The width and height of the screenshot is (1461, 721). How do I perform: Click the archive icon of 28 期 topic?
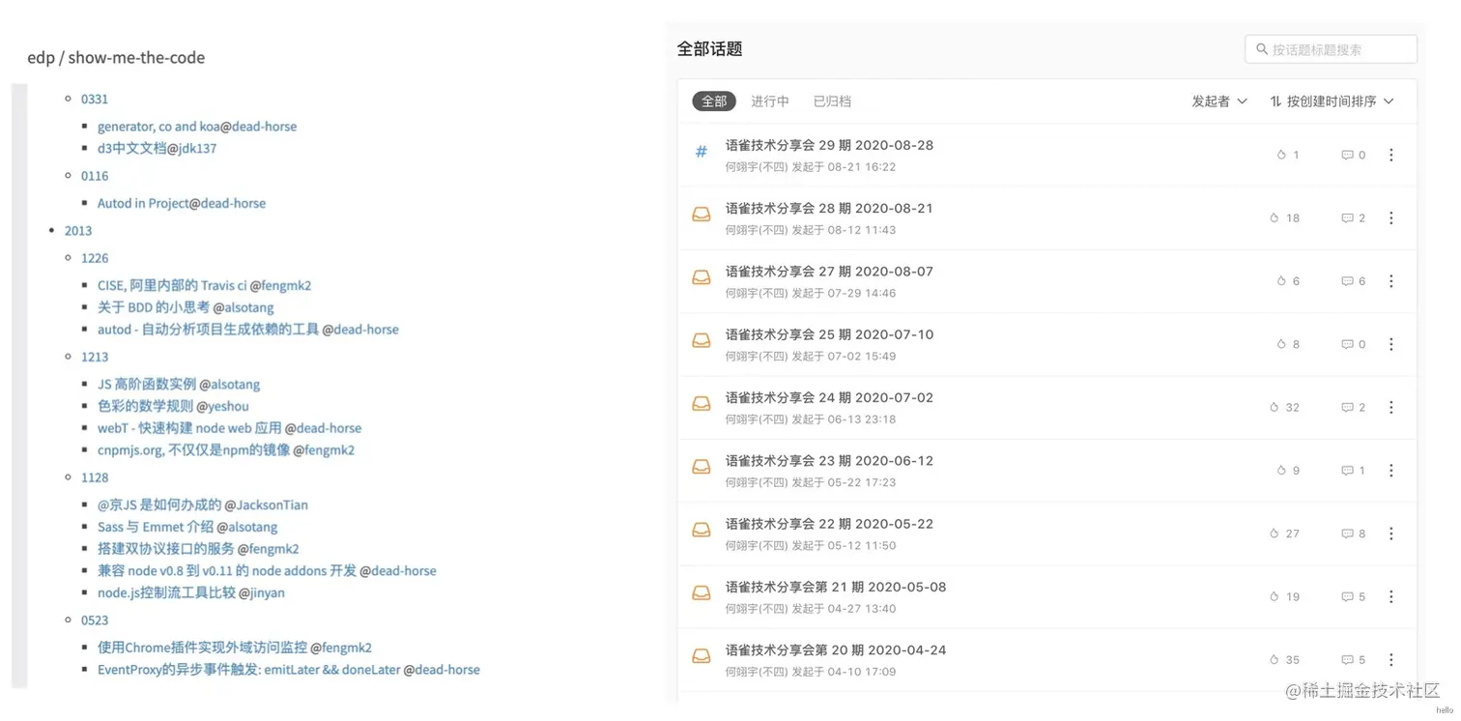pos(702,215)
